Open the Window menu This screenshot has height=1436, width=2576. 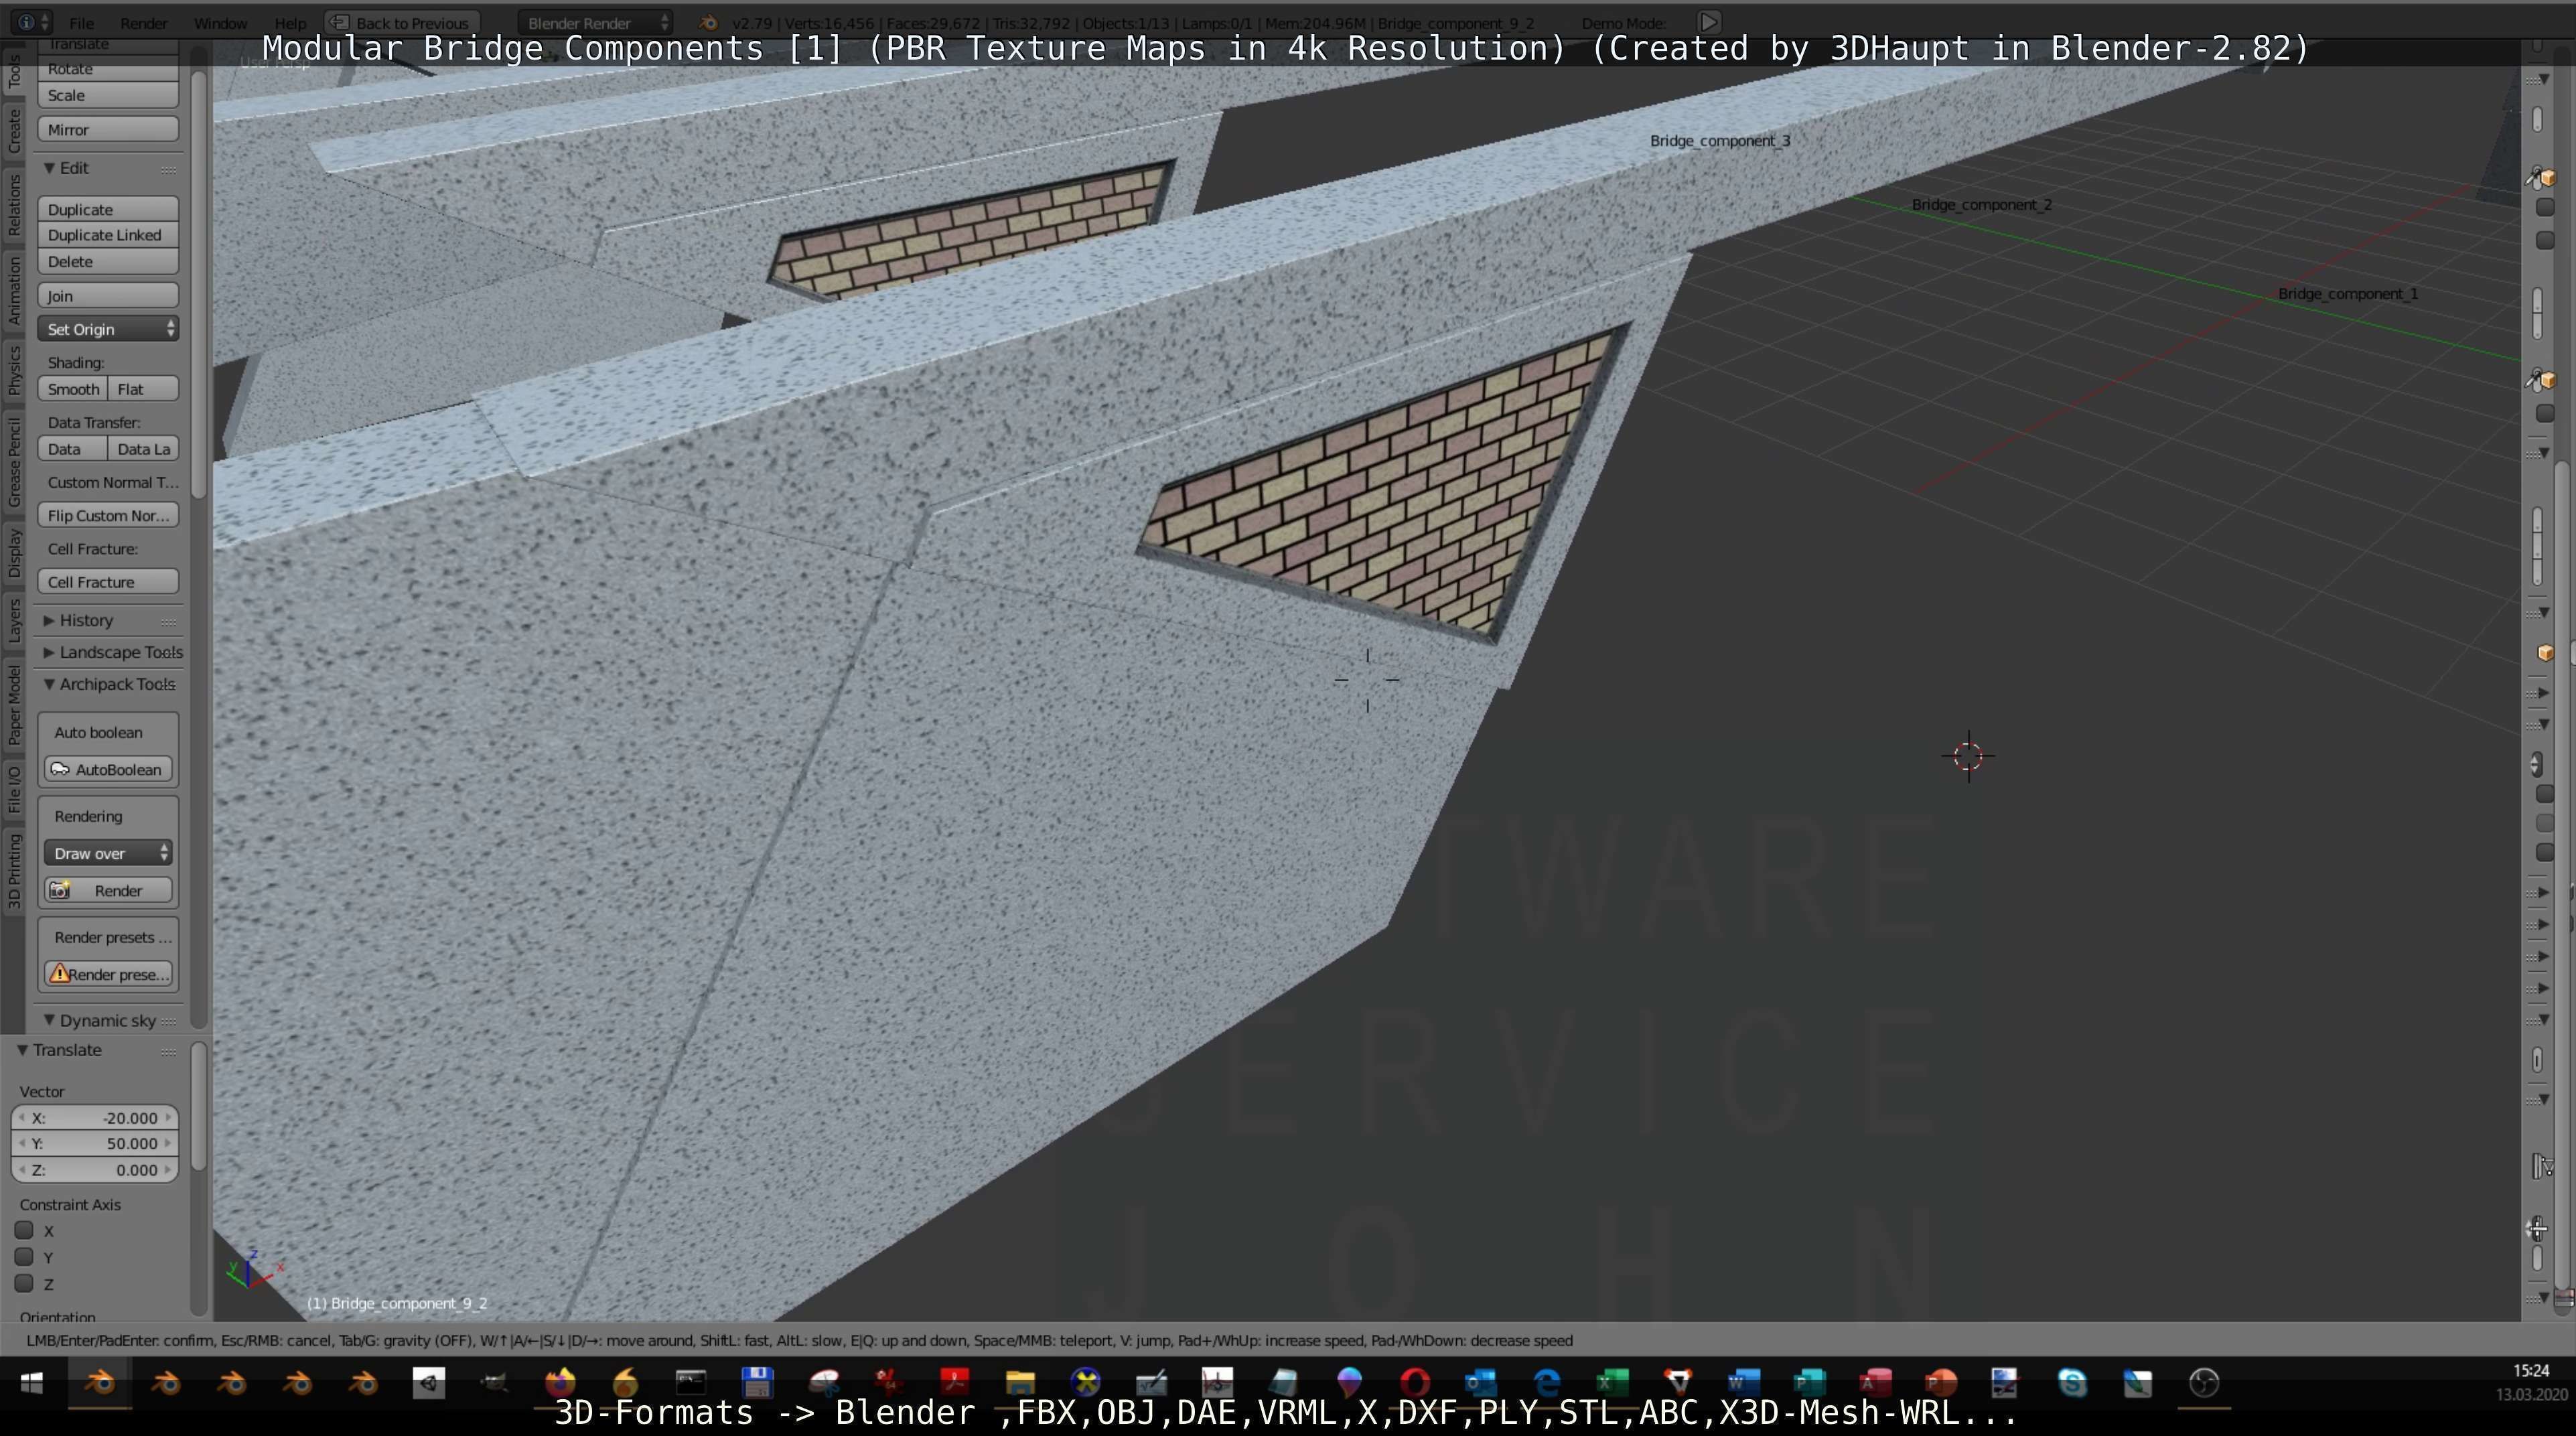[x=220, y=22]
